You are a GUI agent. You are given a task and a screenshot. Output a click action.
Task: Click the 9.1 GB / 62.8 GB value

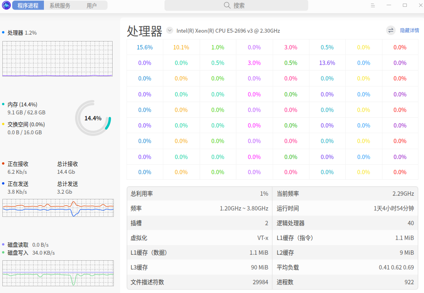coord(26,112)
